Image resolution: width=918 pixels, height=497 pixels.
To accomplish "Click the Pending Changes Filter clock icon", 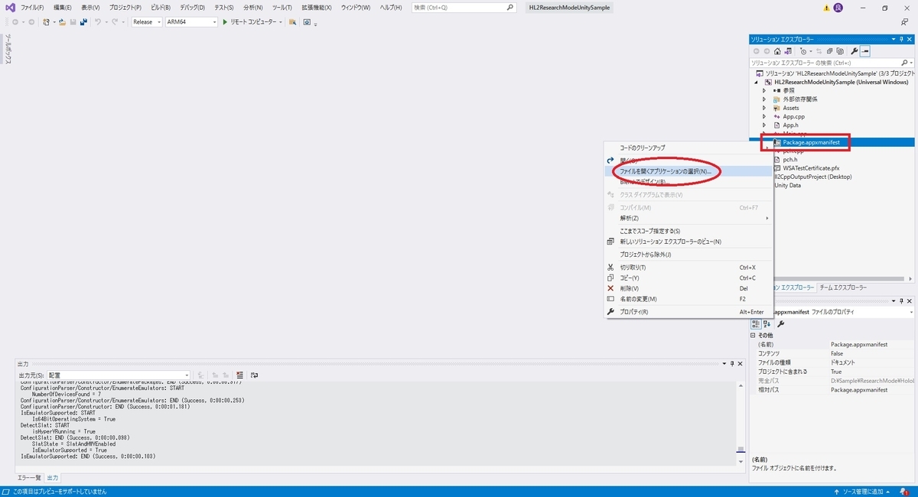I will point(803,51).
